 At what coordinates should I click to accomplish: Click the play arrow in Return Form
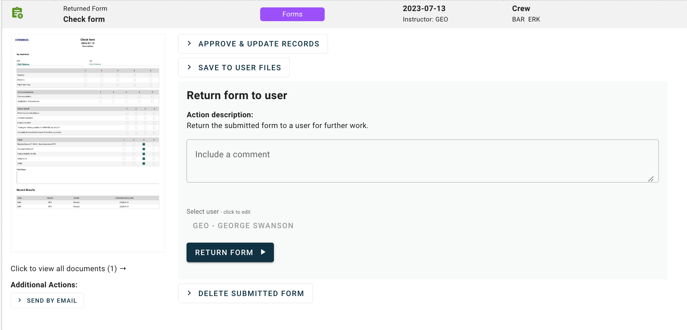point(263,252)
